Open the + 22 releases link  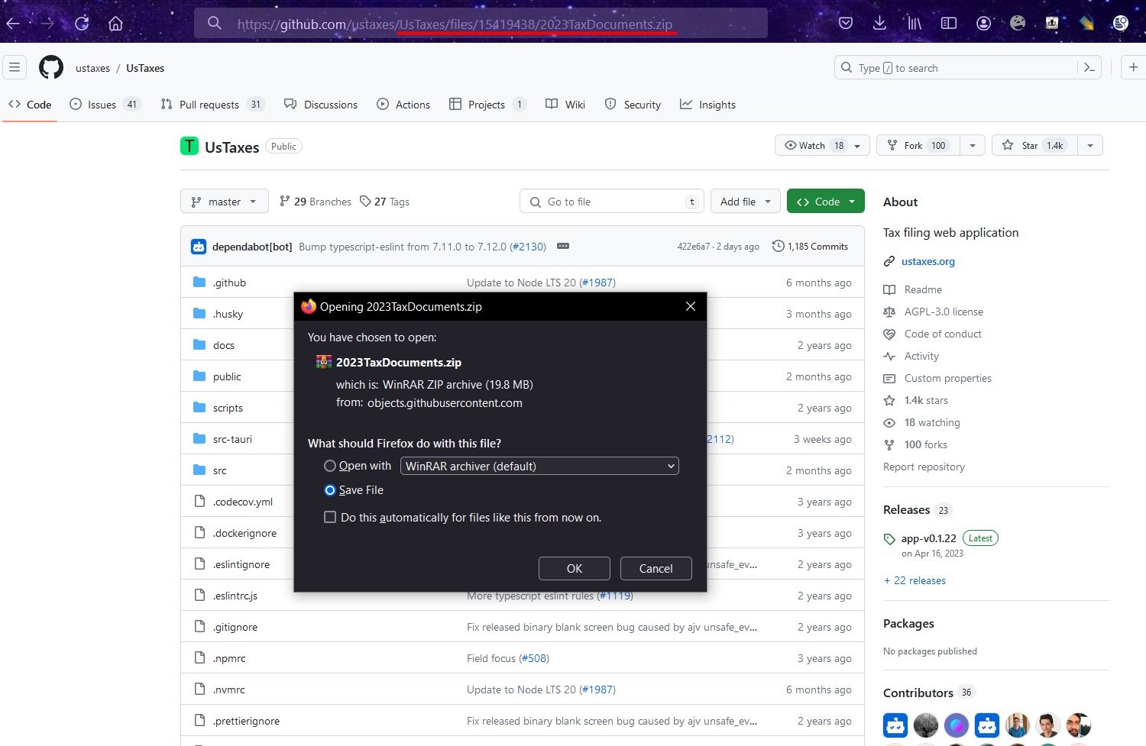point(915,580)
